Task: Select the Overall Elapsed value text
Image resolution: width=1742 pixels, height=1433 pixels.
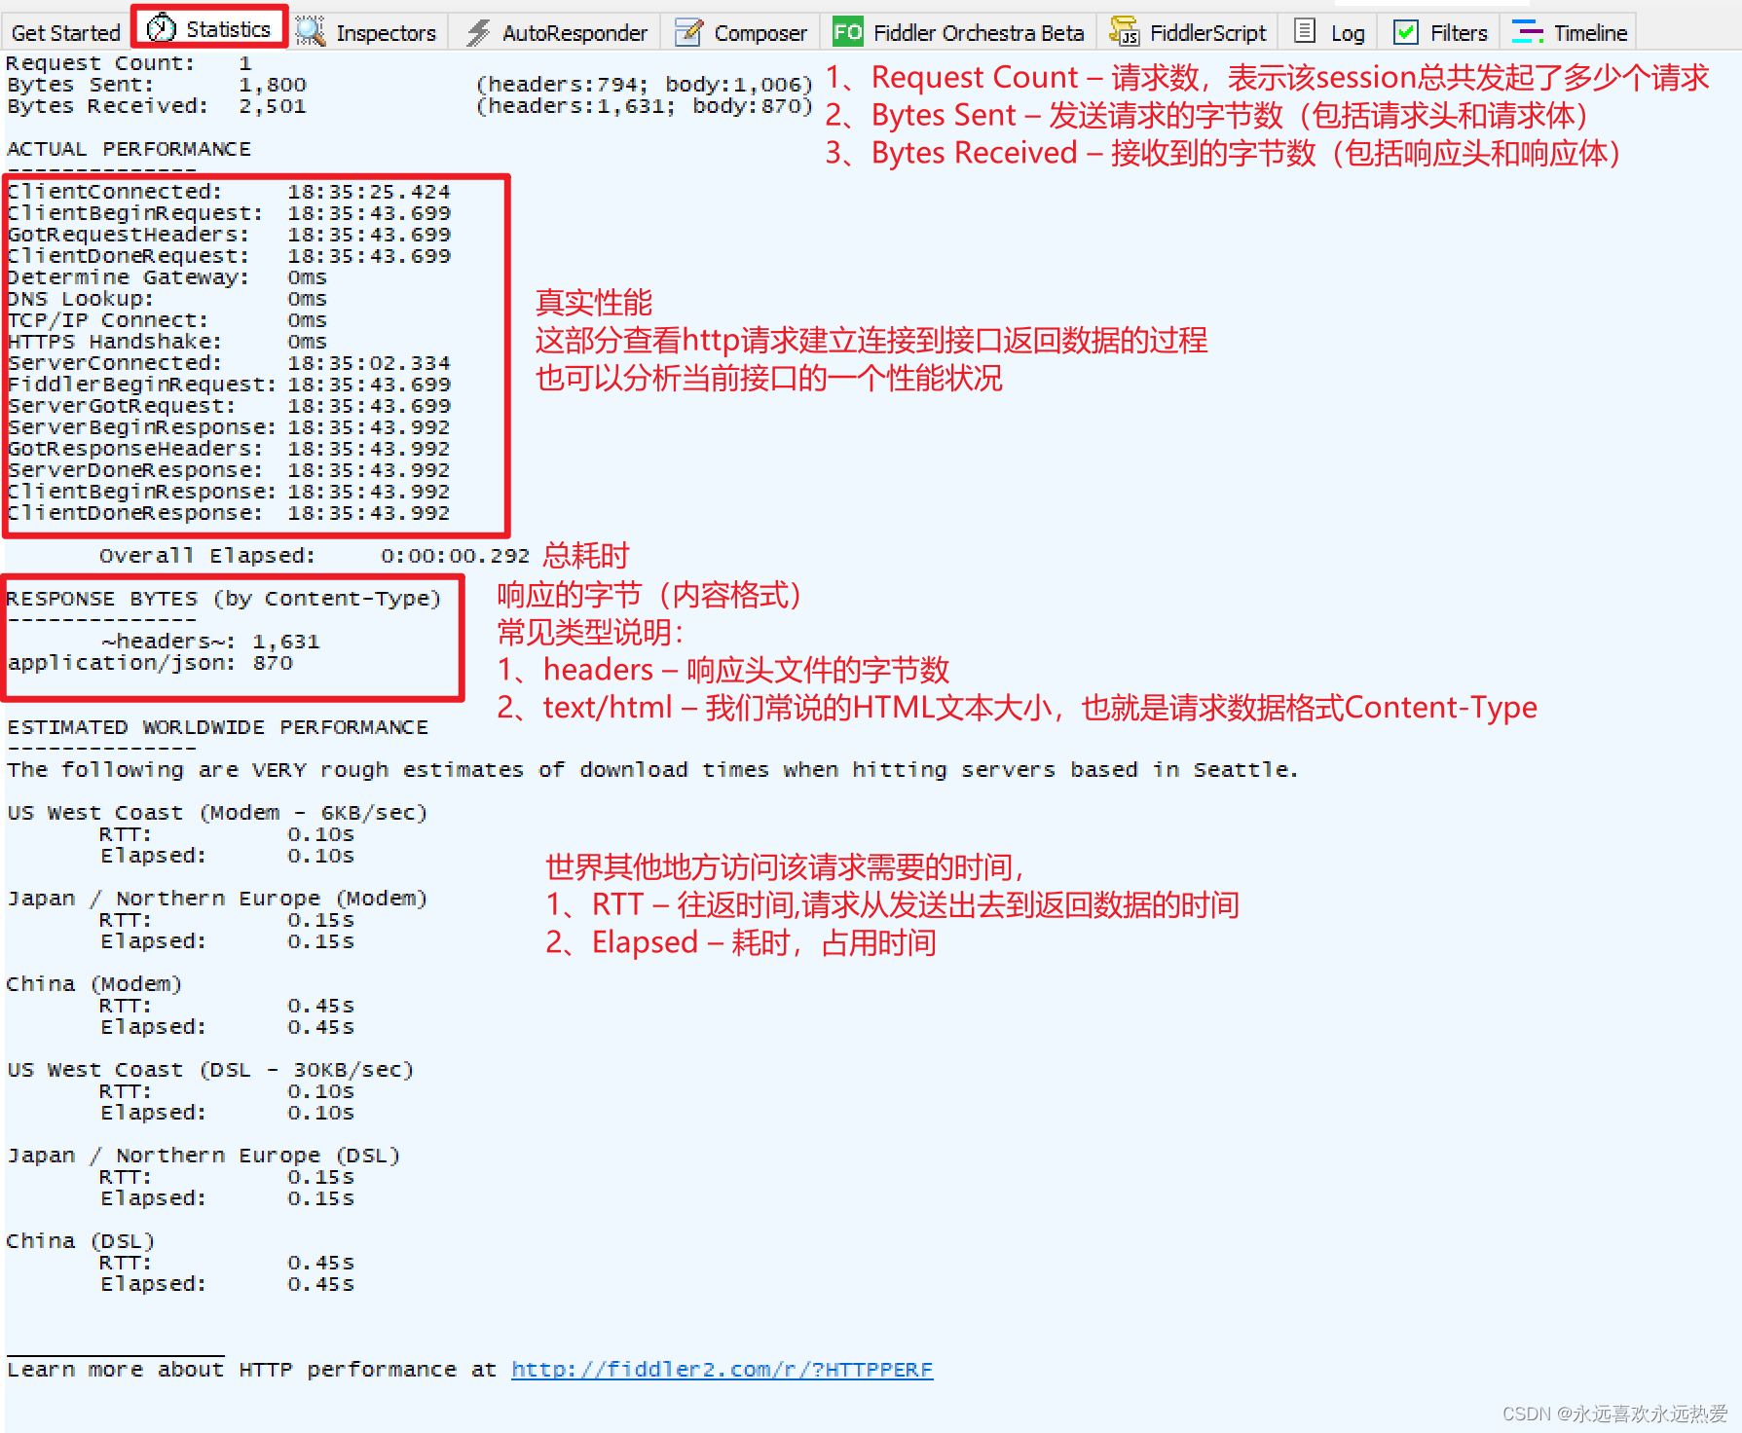Action: 457,555
